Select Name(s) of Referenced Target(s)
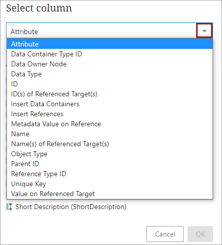 coord(110,144)
